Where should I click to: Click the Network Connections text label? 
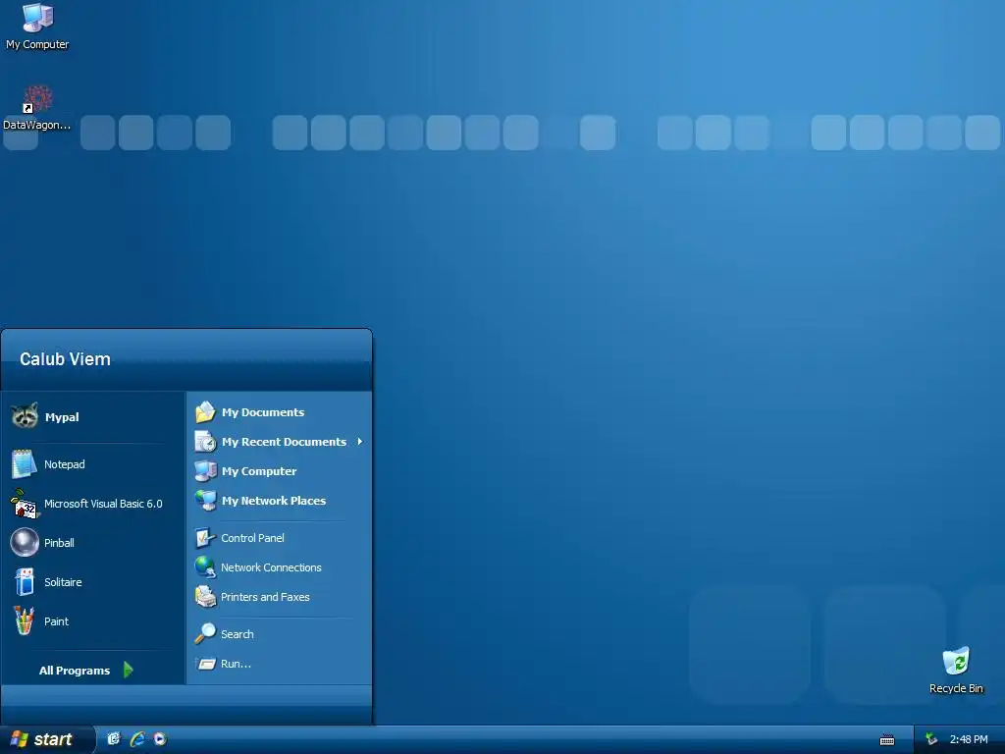(271, 567)
